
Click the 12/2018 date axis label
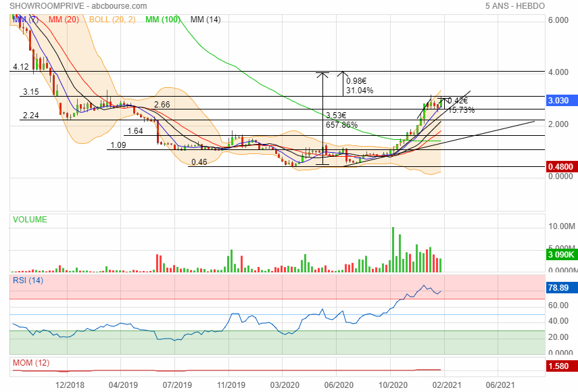70,385
